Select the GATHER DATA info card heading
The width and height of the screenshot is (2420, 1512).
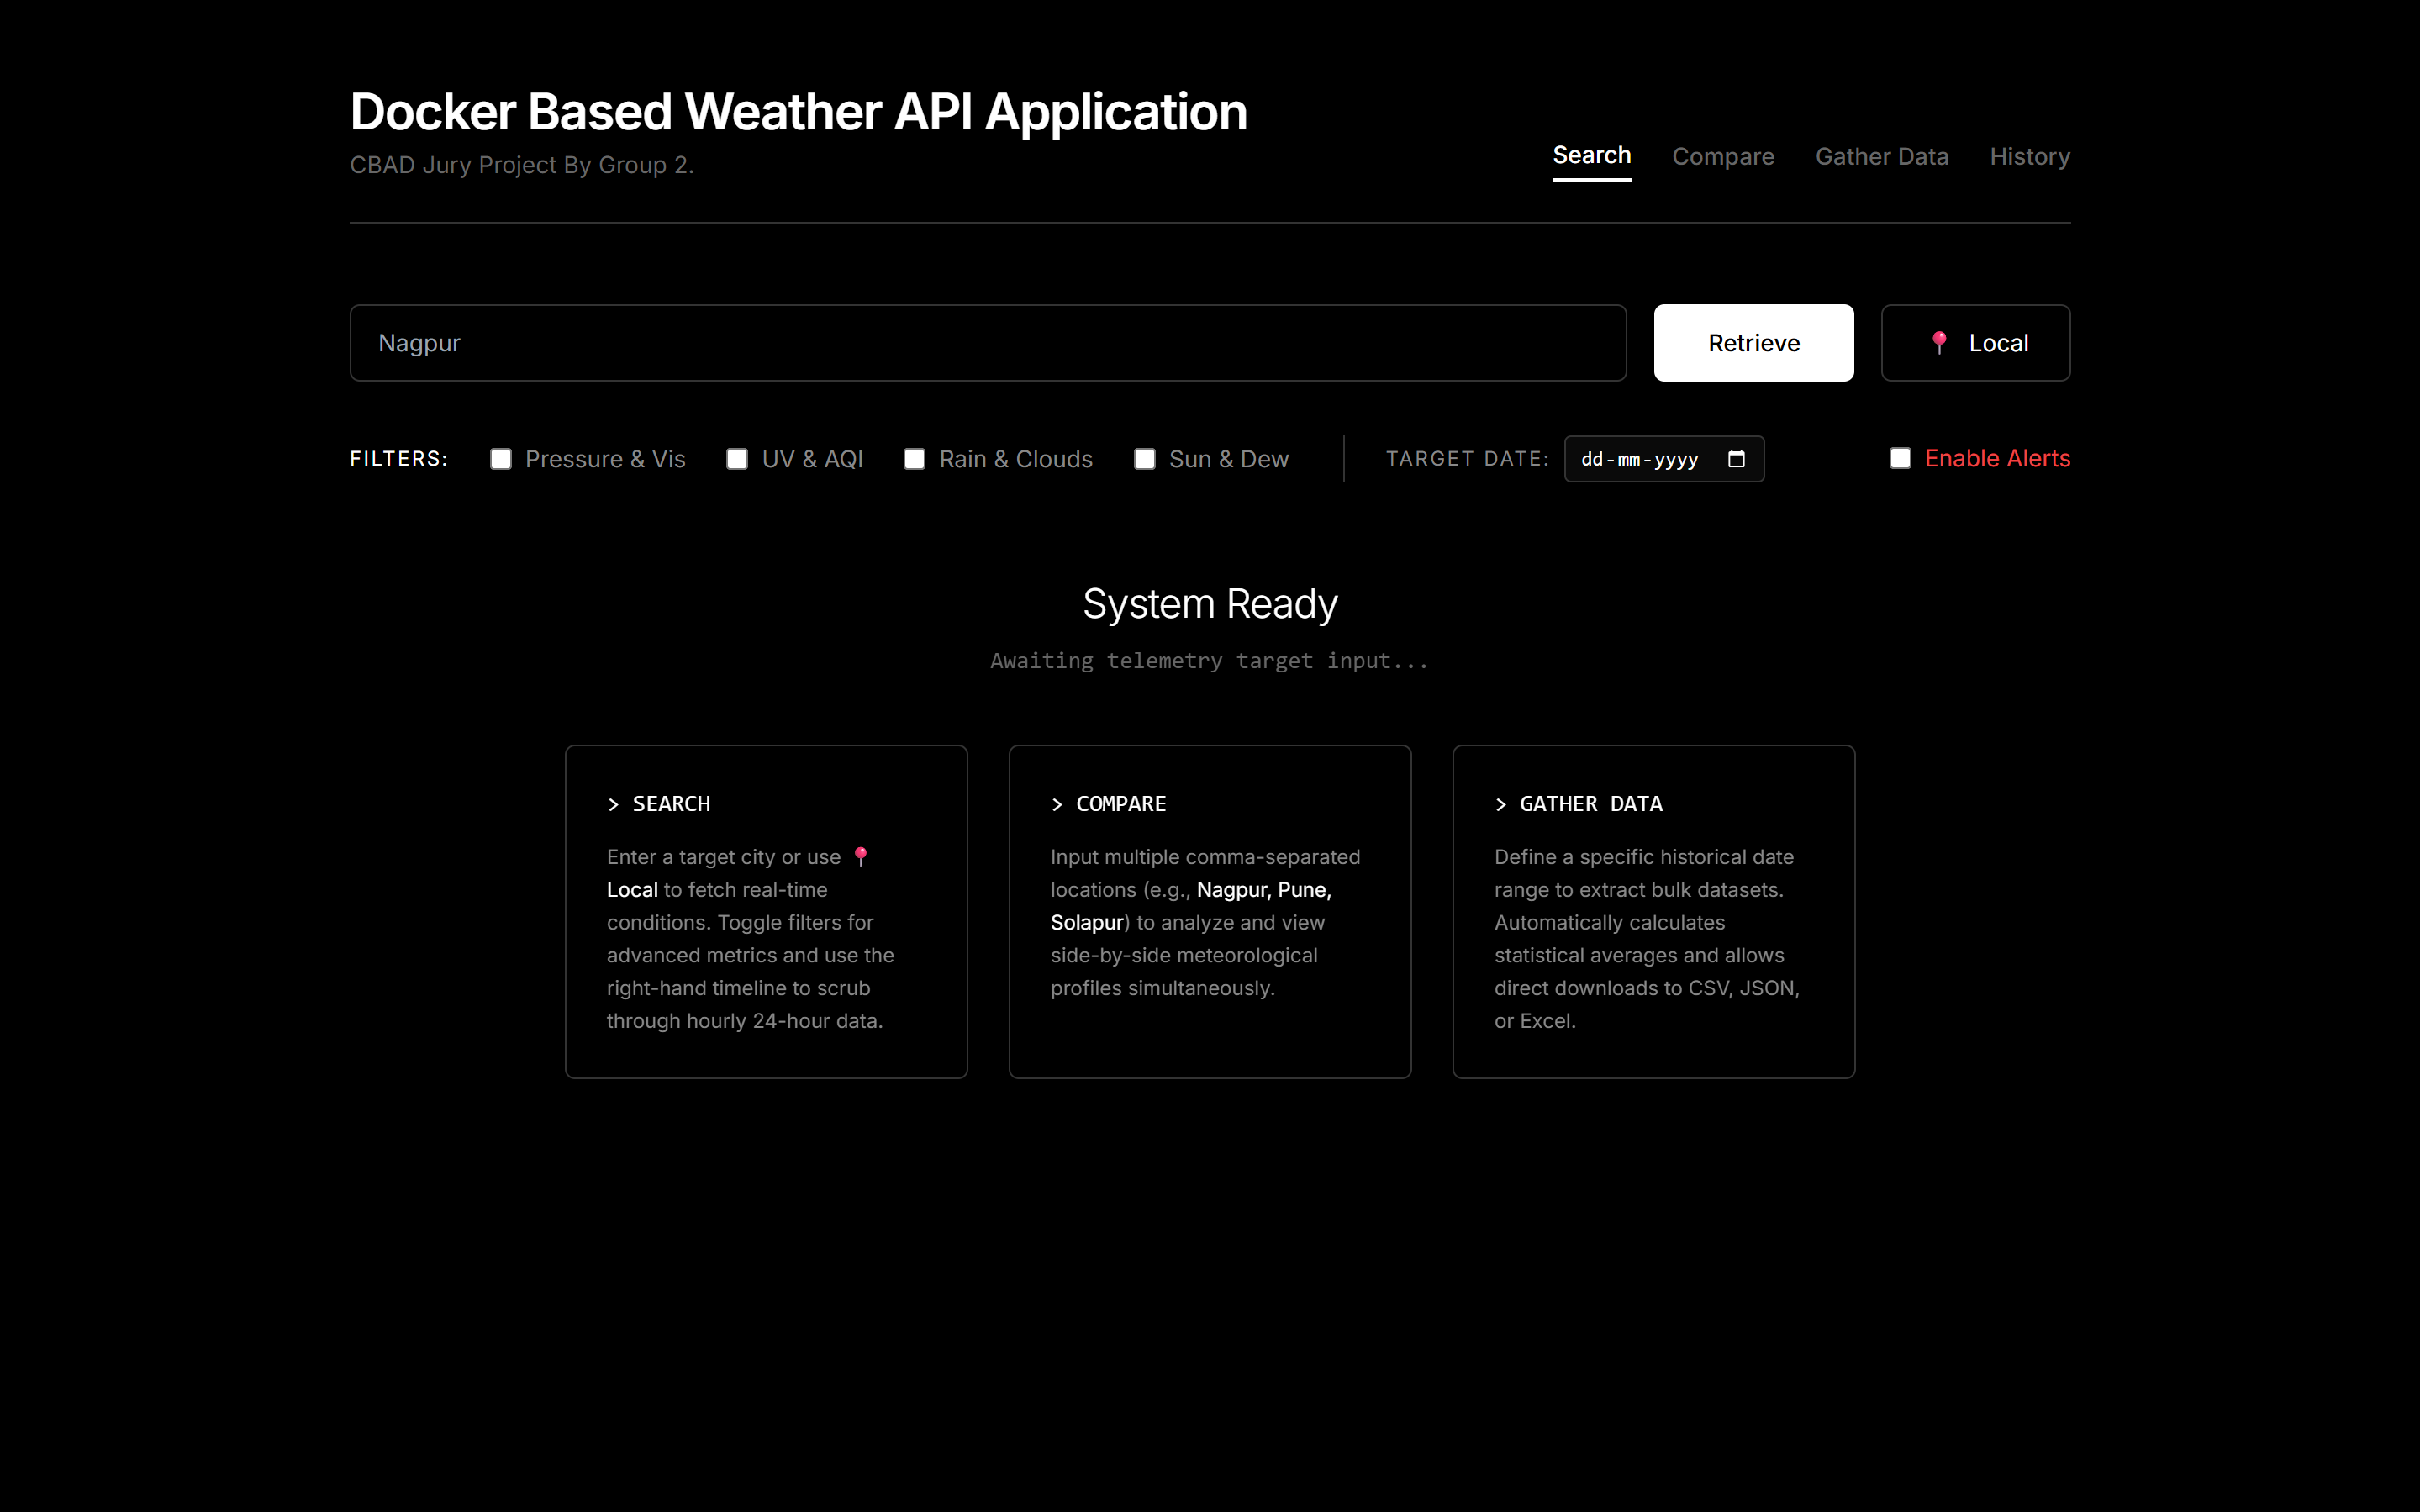coord(1578,804)
